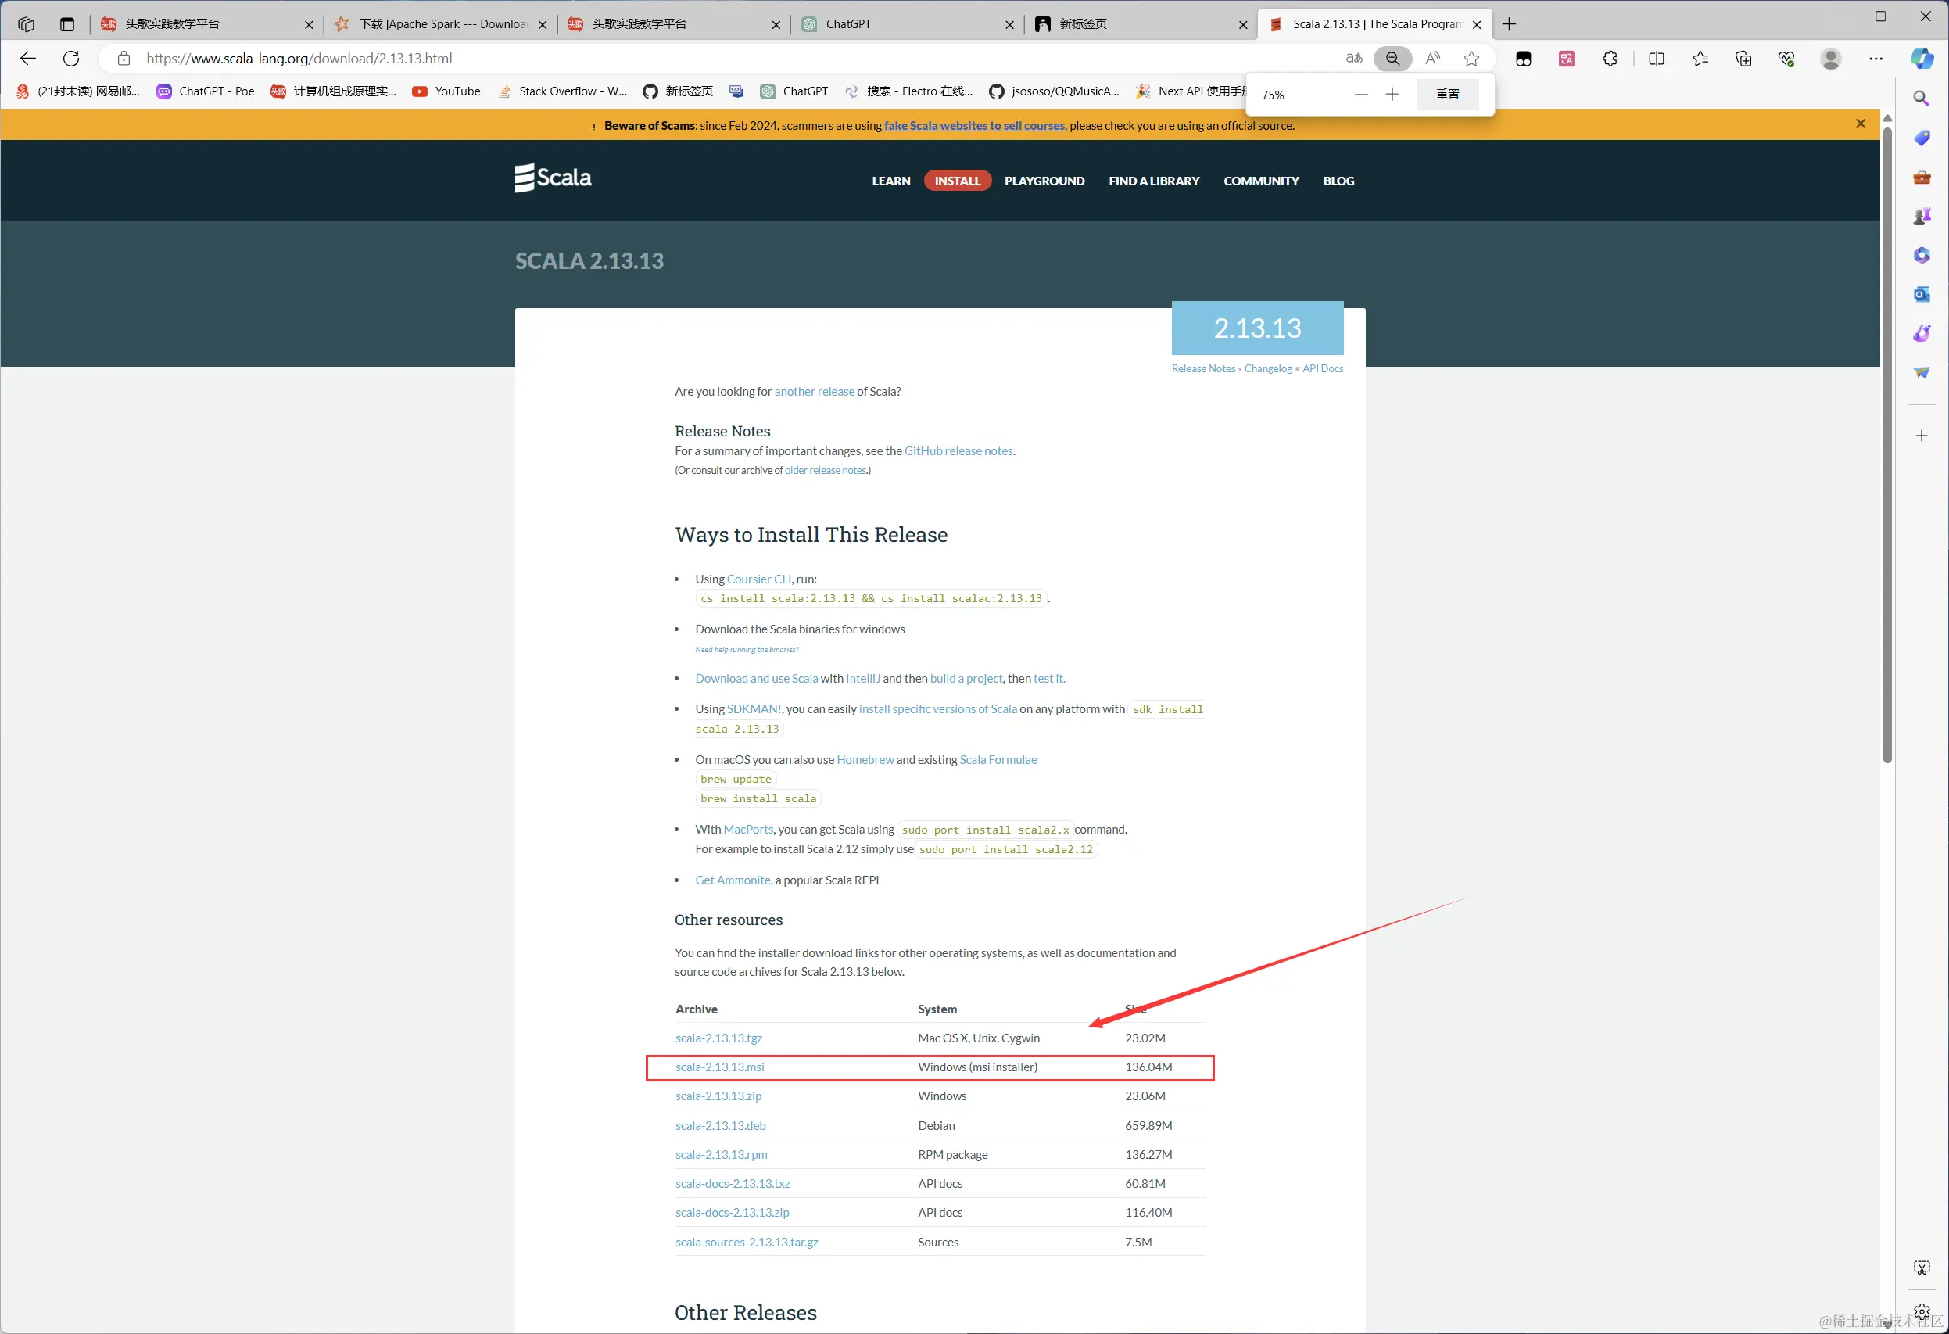Open sidebar settings gear icon
This screenshot has height=1334, width=1949.
[1922, 1311]
